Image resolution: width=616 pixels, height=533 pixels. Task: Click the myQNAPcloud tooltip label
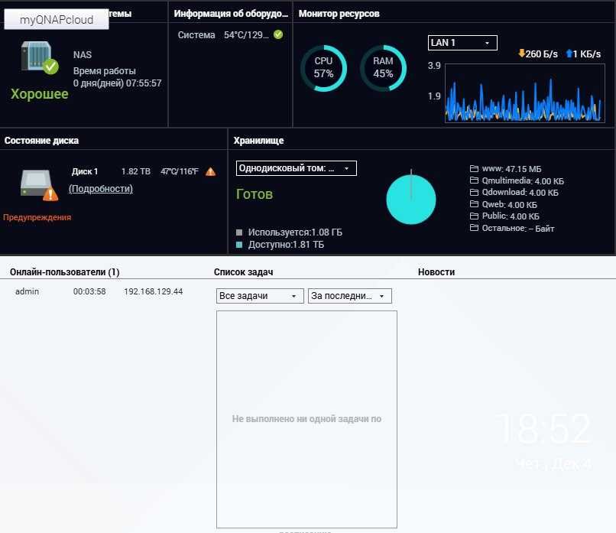[57, 19]
